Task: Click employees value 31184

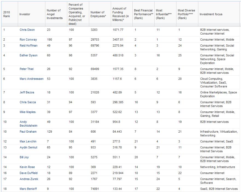Action: point(95,122)
